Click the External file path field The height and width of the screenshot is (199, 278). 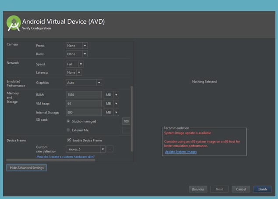[126, 130]
